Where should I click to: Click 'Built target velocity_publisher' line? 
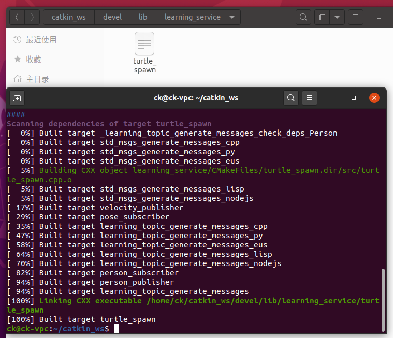tap(95, 208)
